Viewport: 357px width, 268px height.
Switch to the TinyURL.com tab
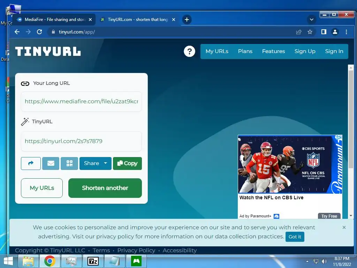tap(138, 20)
